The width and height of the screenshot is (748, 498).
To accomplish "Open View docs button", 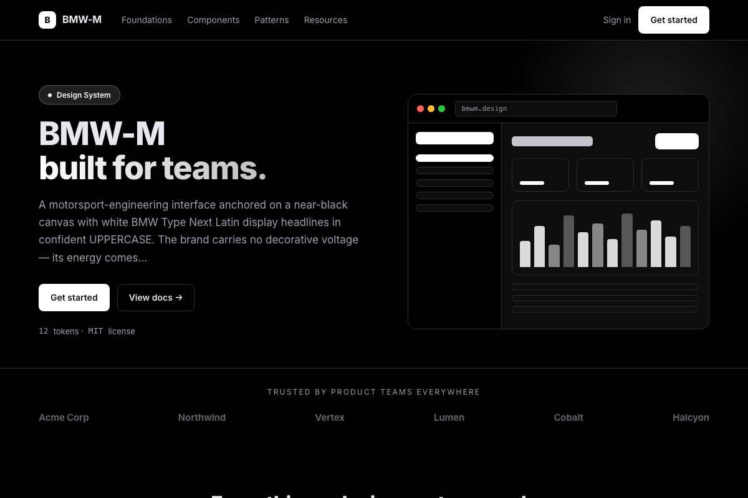I will point(156,298).
